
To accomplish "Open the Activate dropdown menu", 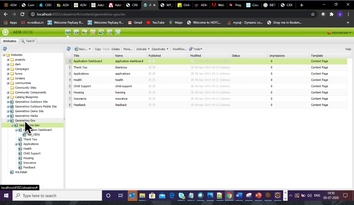I will [x=143, y=49].
